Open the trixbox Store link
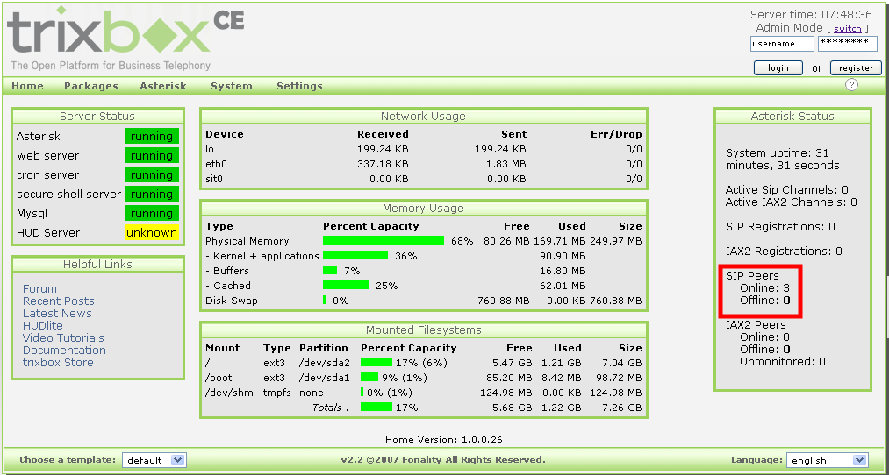This screenshot has height=475, width=889. 58,362
